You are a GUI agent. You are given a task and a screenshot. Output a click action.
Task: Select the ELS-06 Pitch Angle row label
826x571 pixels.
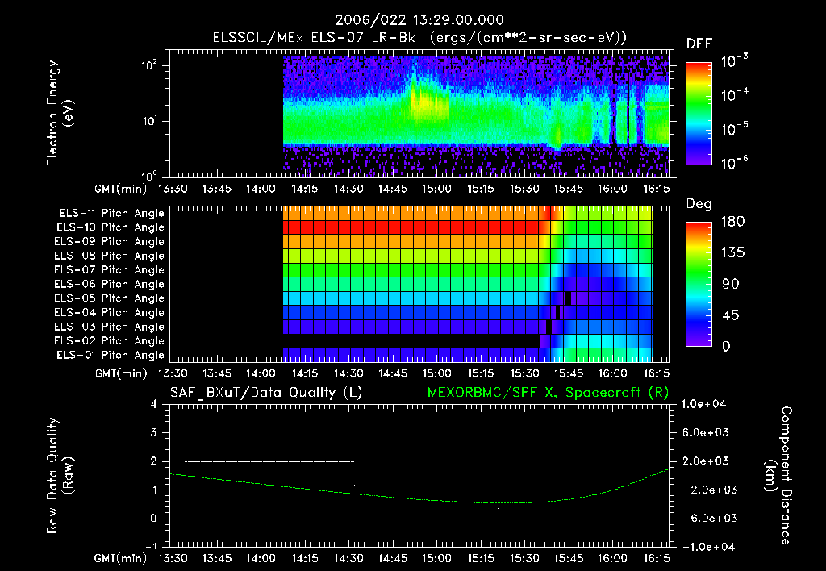(110, 285)
